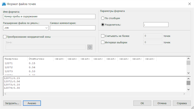Click the column preview scrollbar thumb
Image resolution: width=194 pixels, height=109 pixels.
(x=189, y=63)
